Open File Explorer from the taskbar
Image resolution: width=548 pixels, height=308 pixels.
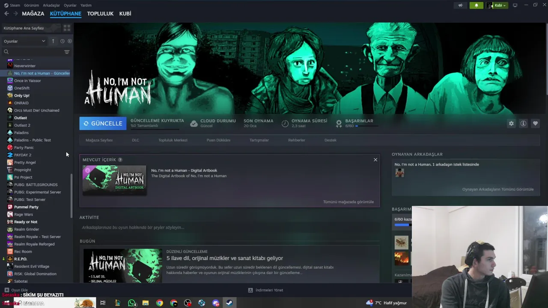(x=146, y=303)
